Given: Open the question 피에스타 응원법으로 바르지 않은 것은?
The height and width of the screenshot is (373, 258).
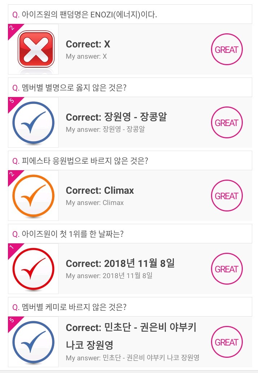Looking at the screenshot, I should pos(80,161).
